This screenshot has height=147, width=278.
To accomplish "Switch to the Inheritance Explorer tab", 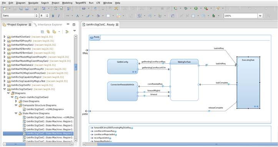I will point(48,25).
